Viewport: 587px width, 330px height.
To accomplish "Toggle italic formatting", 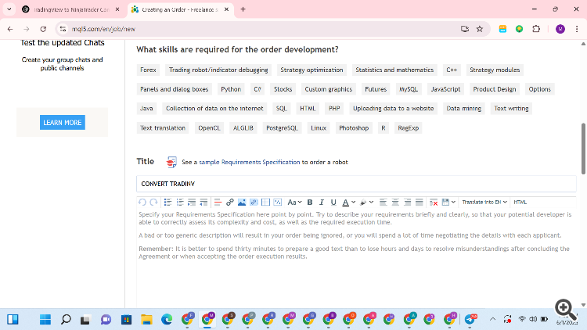I will pyautogui.click(x=321, y=202).
